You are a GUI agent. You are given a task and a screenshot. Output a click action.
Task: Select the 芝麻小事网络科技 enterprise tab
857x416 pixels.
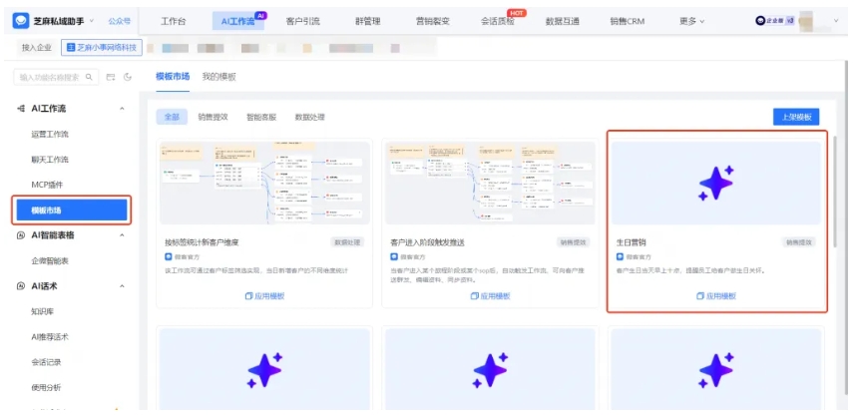(102, 48)
